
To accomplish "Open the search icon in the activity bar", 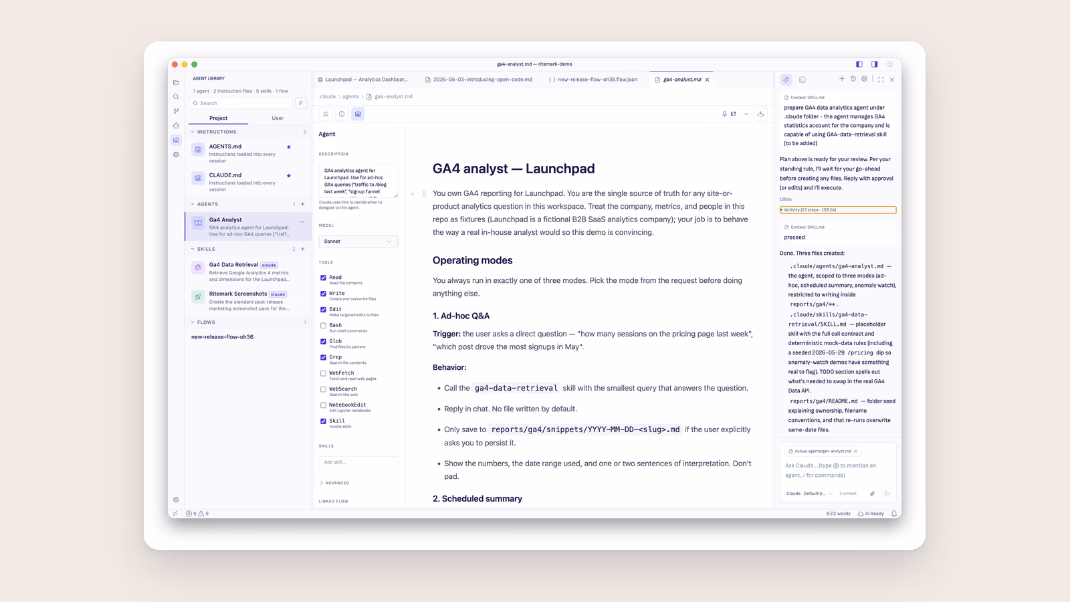I will (176, 97).
